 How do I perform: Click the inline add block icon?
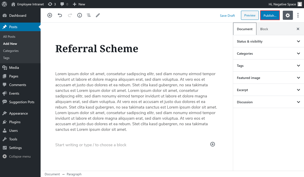[x=213, y=144]
